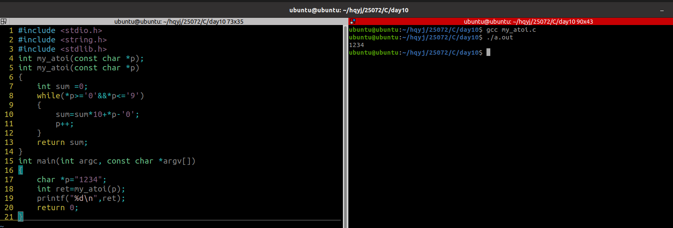Click 'p++;' on line 11

click(65, 124)
